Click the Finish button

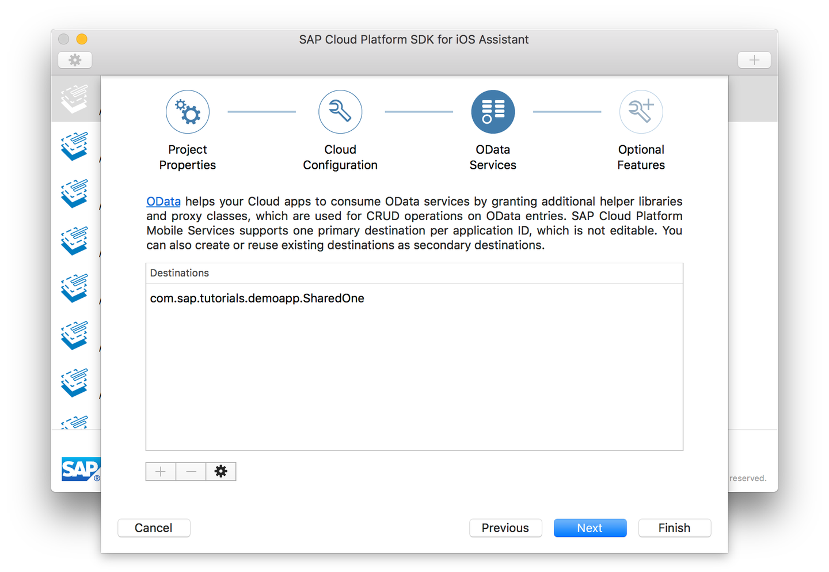[675, 528]
